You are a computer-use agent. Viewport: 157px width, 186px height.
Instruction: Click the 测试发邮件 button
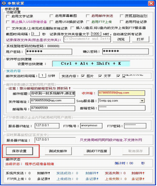point(58,151)
